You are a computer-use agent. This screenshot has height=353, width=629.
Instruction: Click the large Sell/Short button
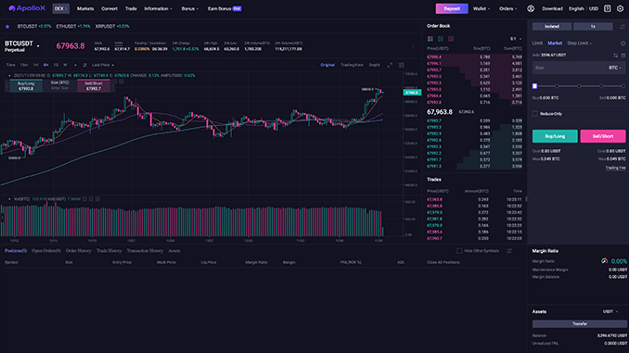point(602,136)
